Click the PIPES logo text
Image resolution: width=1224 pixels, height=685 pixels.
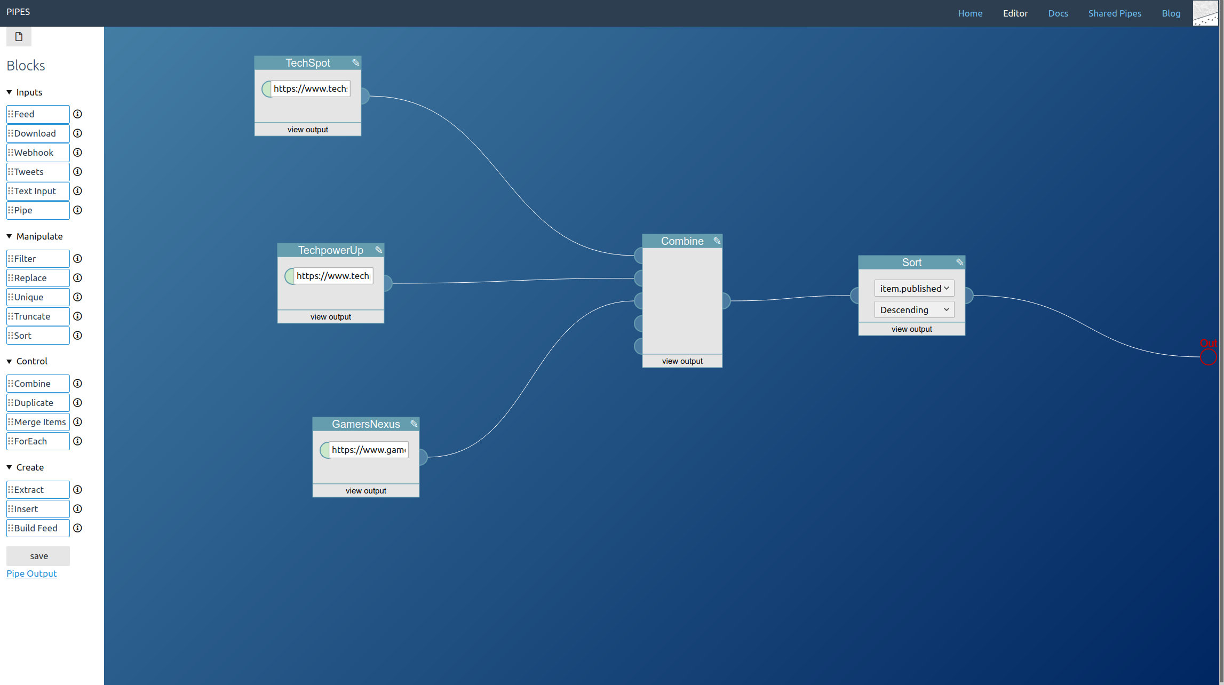(x=18, y=12)
